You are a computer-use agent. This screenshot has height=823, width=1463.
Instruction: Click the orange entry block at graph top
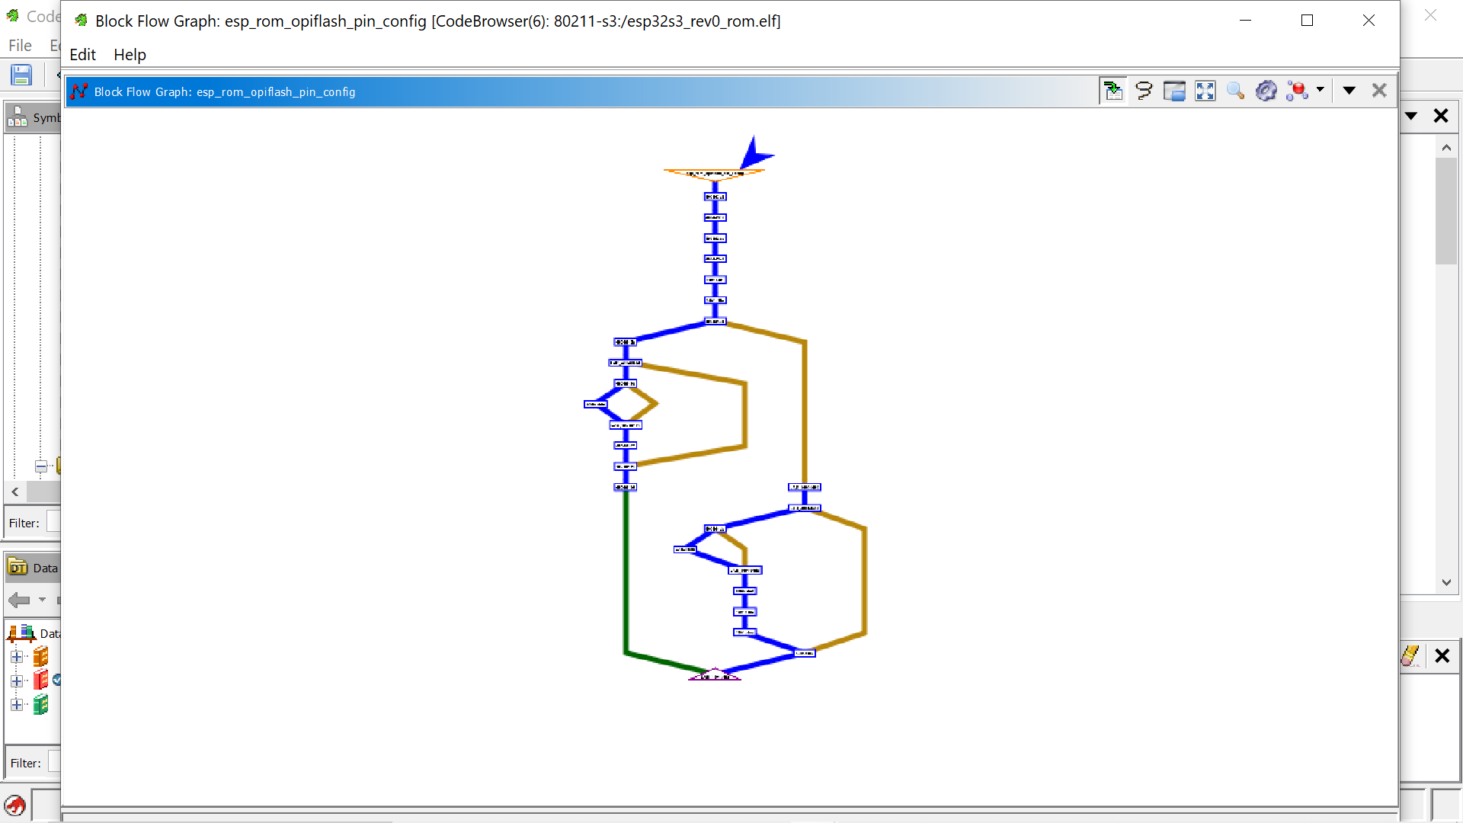point(714,174)
